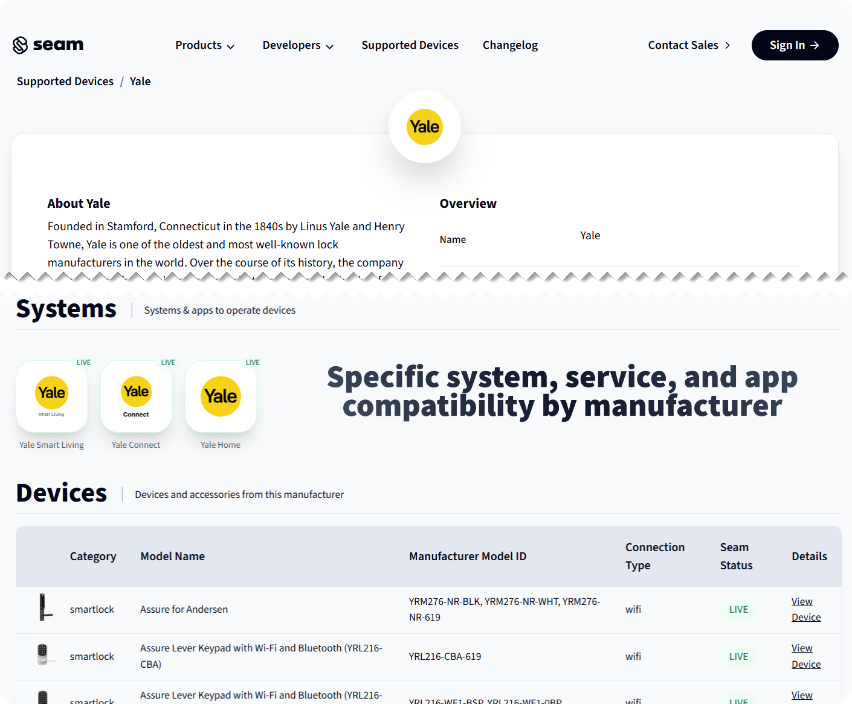Click the Manufacturer Model ID column header

tap(468, 557)
